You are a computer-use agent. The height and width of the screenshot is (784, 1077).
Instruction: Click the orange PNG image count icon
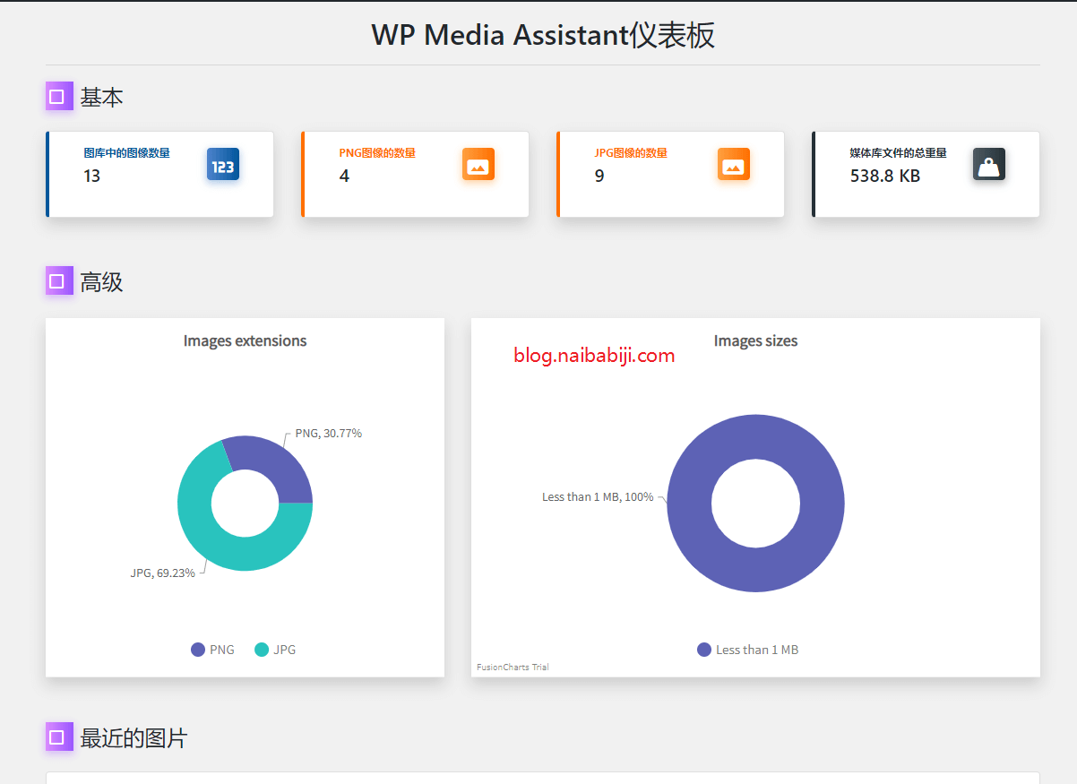coord(478,164)
